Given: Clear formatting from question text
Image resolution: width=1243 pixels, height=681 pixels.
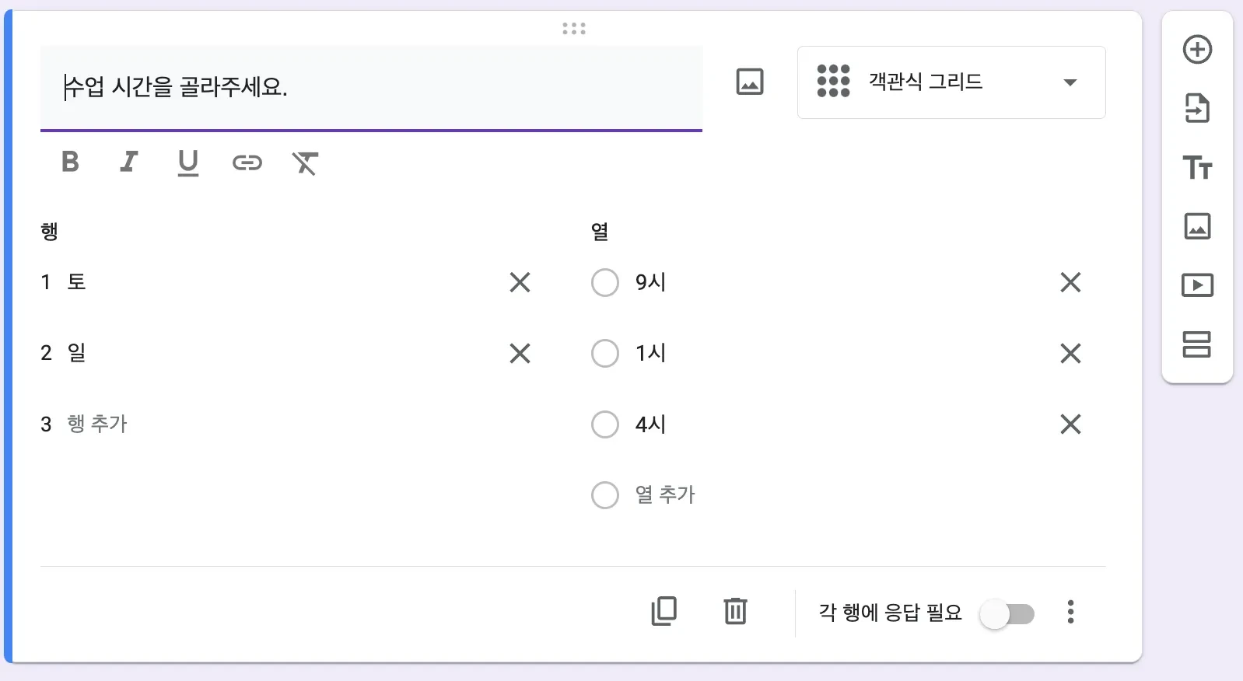Looking at the screenshot, I should pyautogui.click(x=305, y=162).
